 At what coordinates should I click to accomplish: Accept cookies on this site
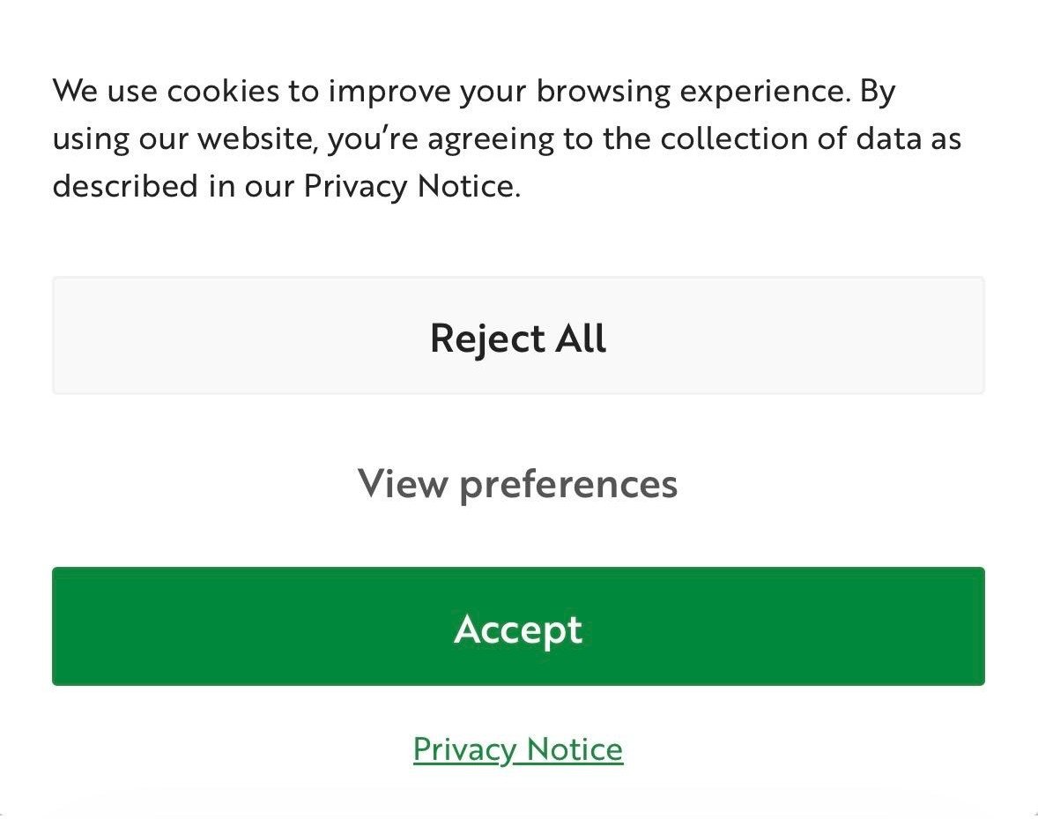(518, 626)
